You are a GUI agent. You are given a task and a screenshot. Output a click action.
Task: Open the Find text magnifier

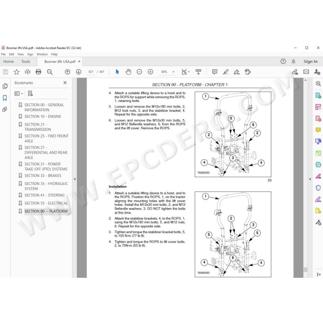click(x=50, y=72)
